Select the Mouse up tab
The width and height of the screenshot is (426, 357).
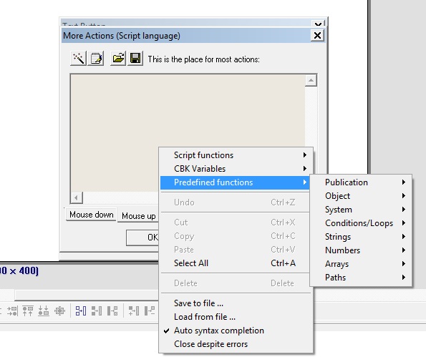click(x=138, y=216)
